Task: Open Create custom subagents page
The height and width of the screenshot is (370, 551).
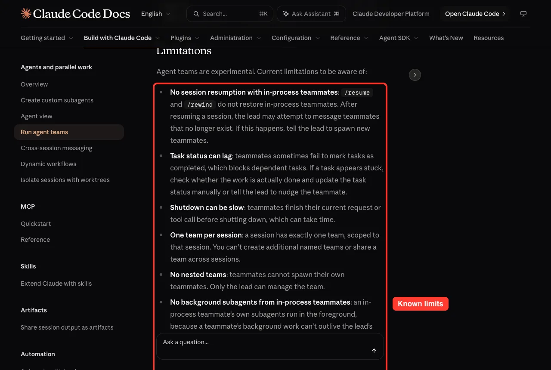Action: point(69,100)
